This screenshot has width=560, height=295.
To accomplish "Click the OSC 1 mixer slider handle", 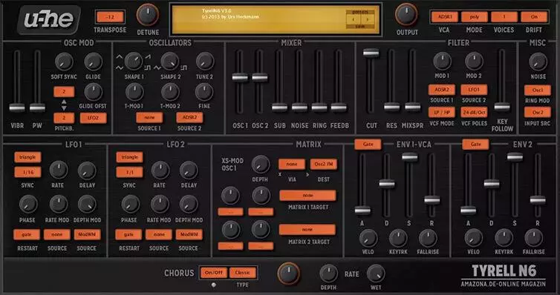I will tap(240, 77).
